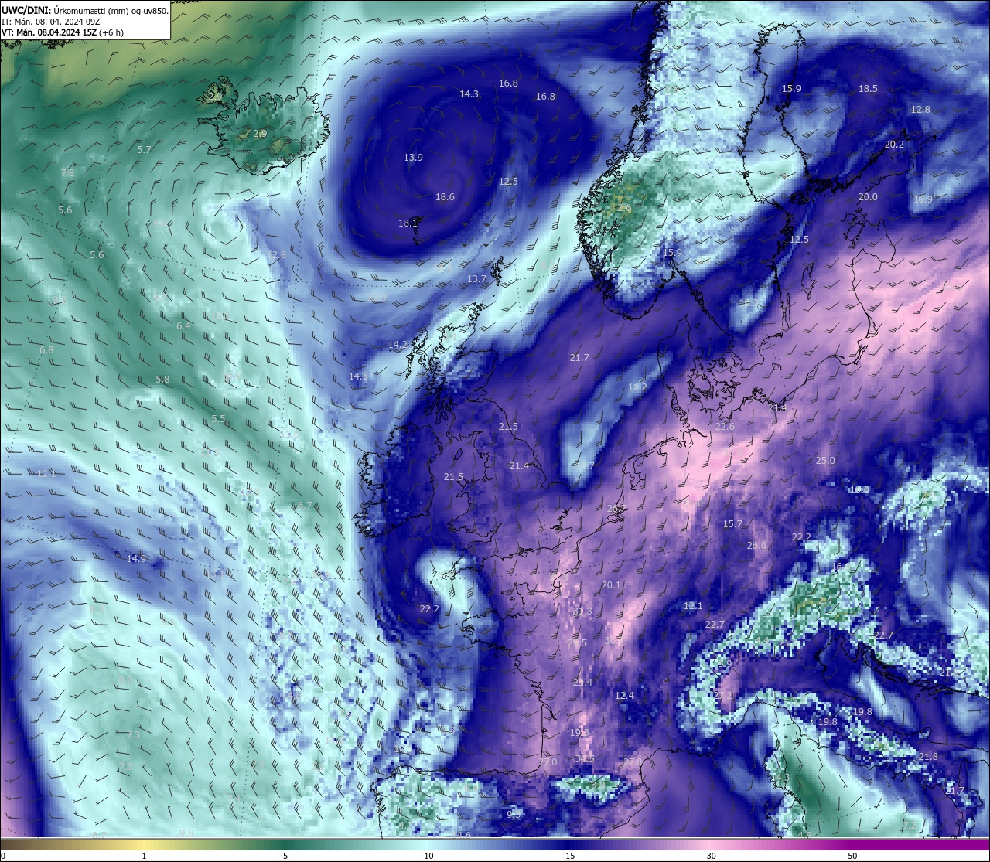Viewport: 990px width, 862px height.
Task: Select the 26.0 value label
Action: [756, 545]
